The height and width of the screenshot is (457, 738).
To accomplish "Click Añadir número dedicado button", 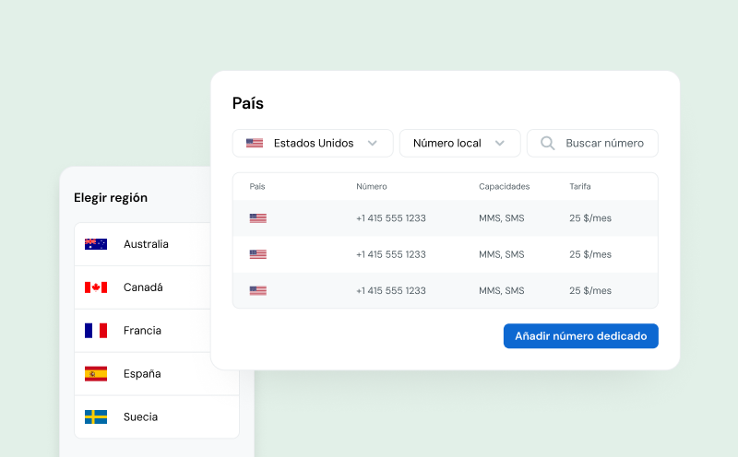I will point(581,336).
